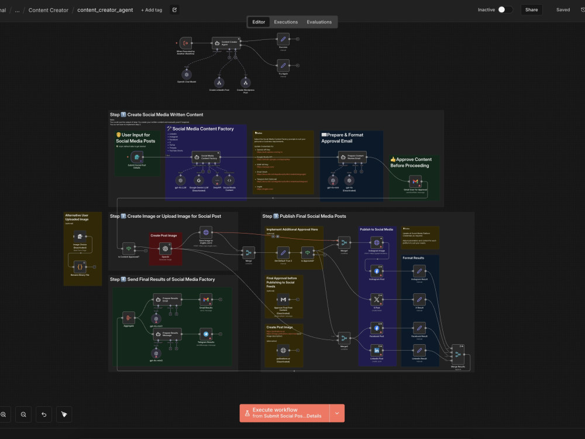Select the pollinations.ai deactivated HTTP node
The image size is (585, 439).
283,351
